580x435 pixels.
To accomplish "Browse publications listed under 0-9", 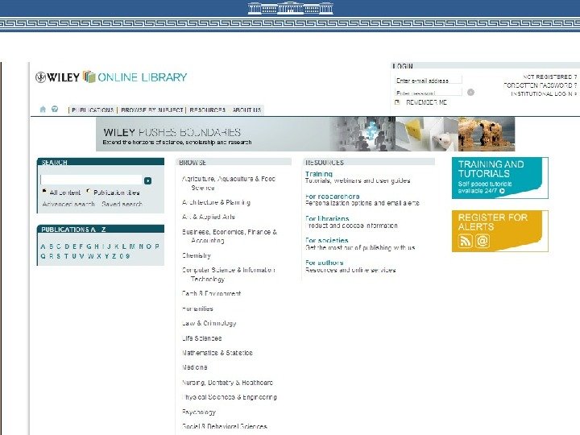I will tap(124, 256).
